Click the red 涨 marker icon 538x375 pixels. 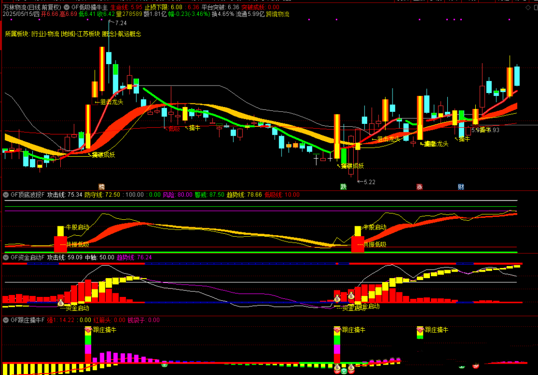click(419, 187)
